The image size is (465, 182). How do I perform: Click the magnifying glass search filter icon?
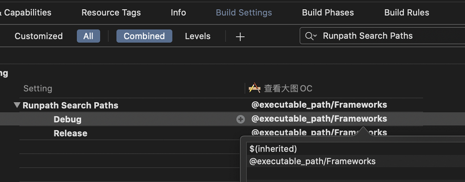click(x=309, y=36)
